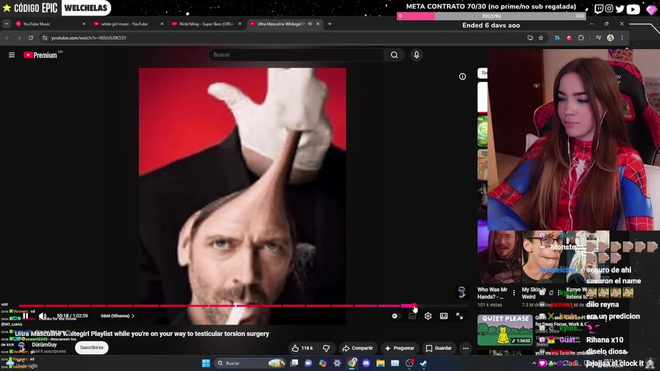Subscribe with the Suscribirse button
This screenshot has height=371, width=660.
tap(92, 348)
